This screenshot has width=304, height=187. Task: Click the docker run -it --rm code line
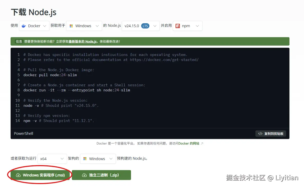click(77, 90)
